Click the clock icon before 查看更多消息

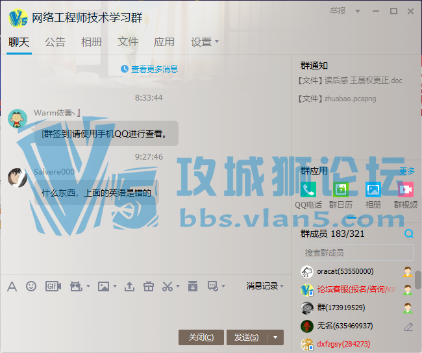tap(125, 69)
